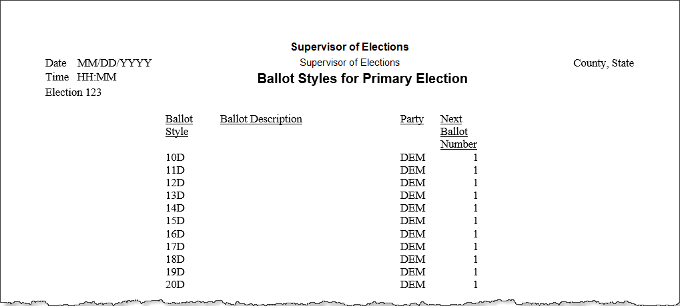Select ballot style 15D row
This screenshot has height=306, width=680.
point(322,220)
